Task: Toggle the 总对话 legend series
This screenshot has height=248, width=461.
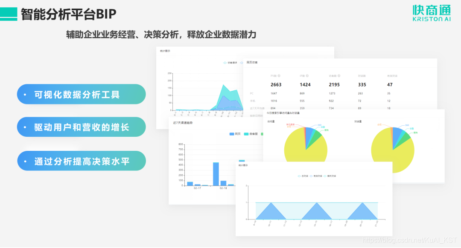Action: (303, 176)
